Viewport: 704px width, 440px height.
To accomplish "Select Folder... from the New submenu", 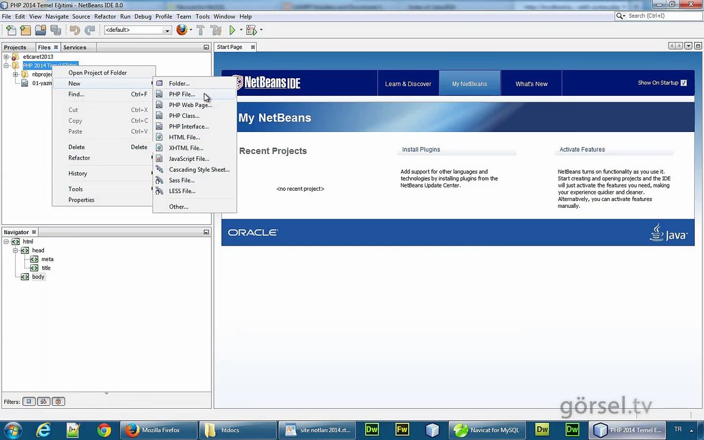I will tap(194, 84).
